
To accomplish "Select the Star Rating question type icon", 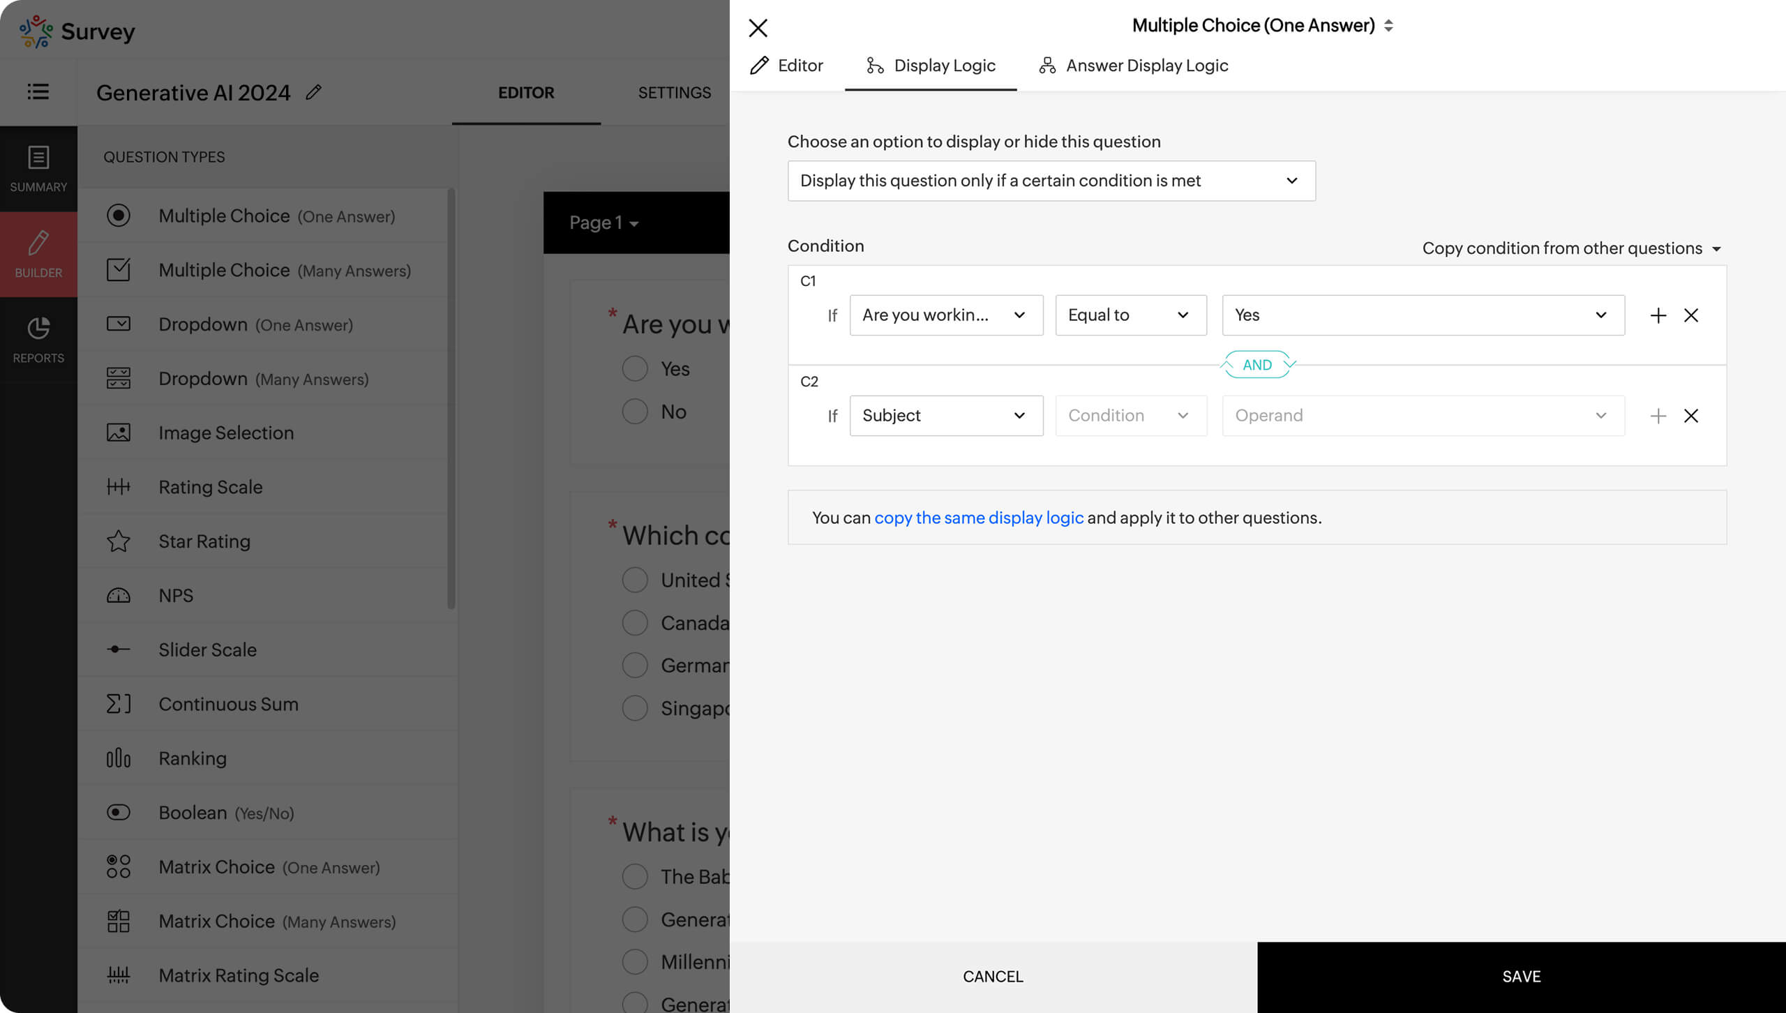I will pos(119,541).
